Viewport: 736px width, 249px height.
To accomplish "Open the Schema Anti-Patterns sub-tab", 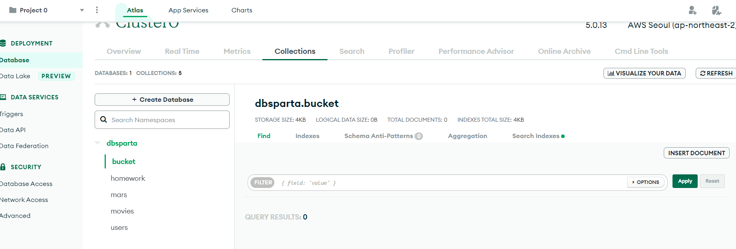I will pos(383,136).
